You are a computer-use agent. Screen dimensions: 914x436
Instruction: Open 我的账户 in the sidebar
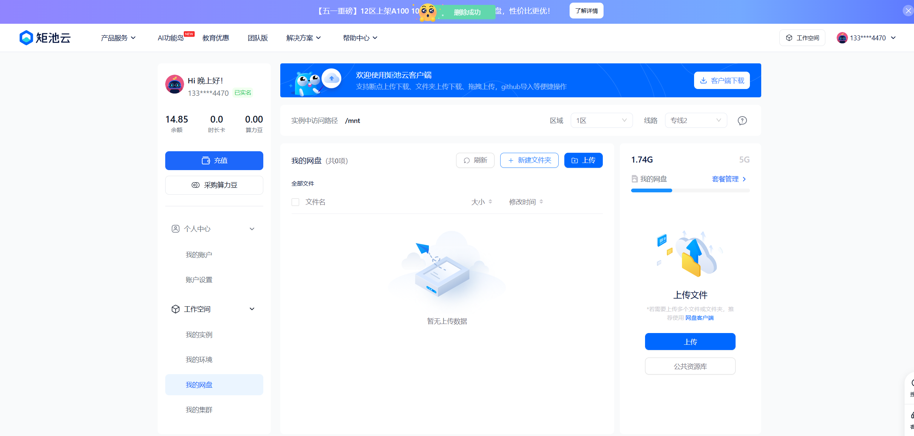pos(199,255)
